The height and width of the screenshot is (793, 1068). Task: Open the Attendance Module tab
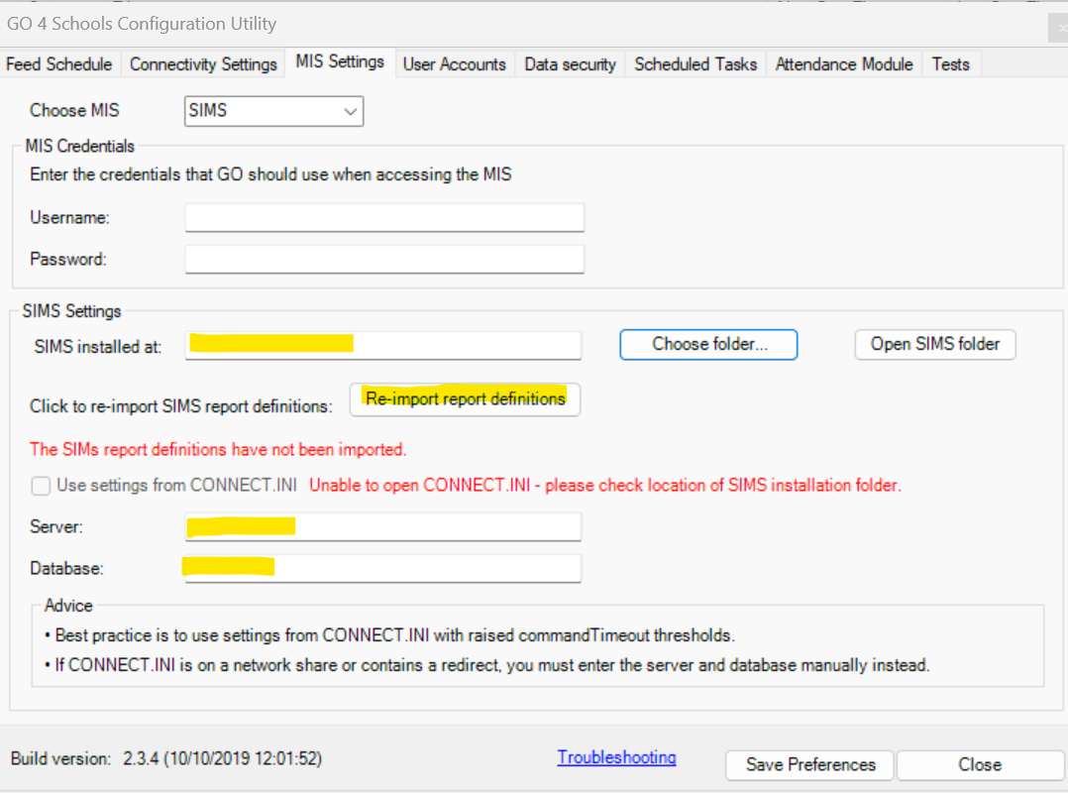[844, 64]
